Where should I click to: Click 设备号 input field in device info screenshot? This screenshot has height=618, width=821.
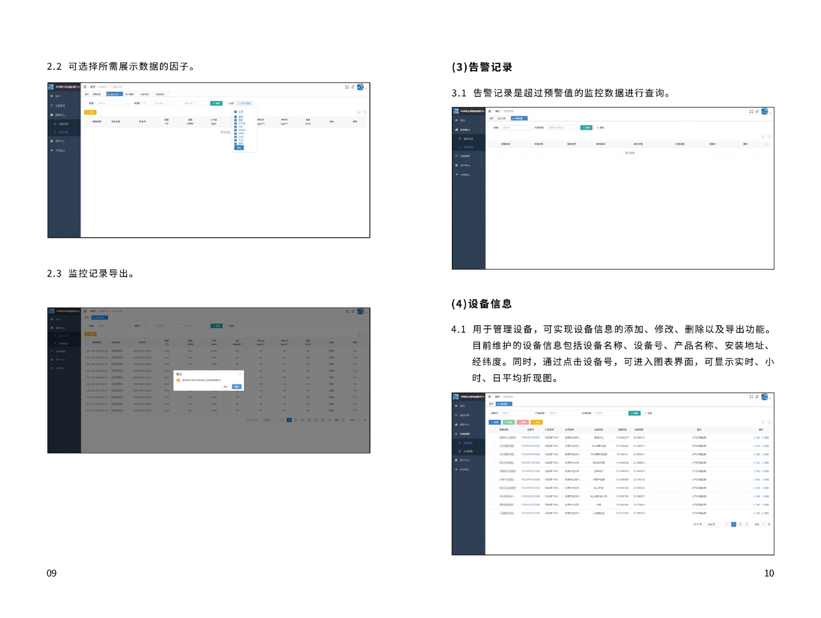517,413
